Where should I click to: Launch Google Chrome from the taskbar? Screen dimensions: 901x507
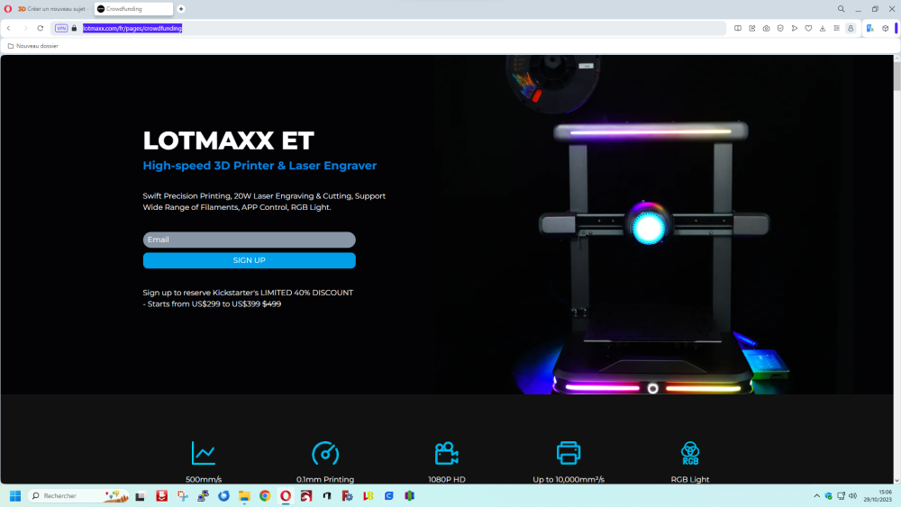coord(265,495)
